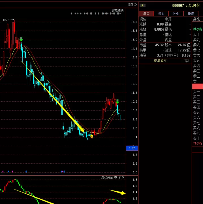Click the 逐笔成交 header
The height and width of the screenshot is (204, 203).
(x=160, y=61)
